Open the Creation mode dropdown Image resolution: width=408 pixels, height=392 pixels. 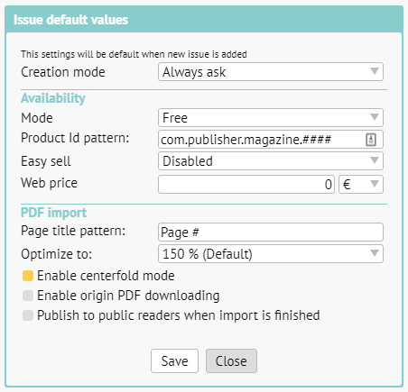pos(271,72)
